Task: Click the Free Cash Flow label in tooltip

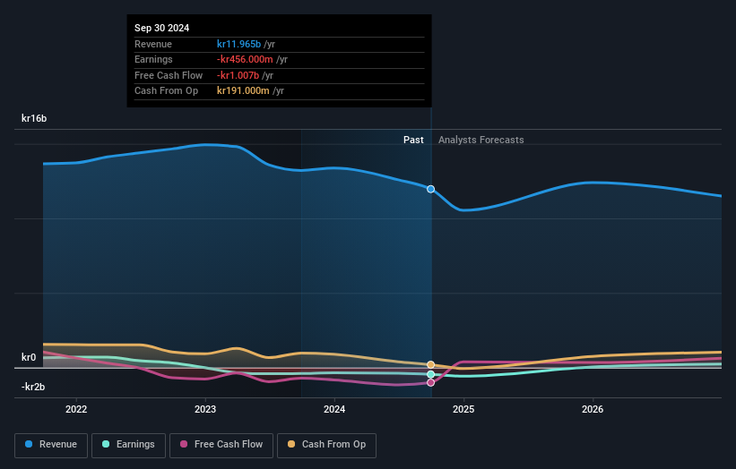Action: click(x=169, y=75)
